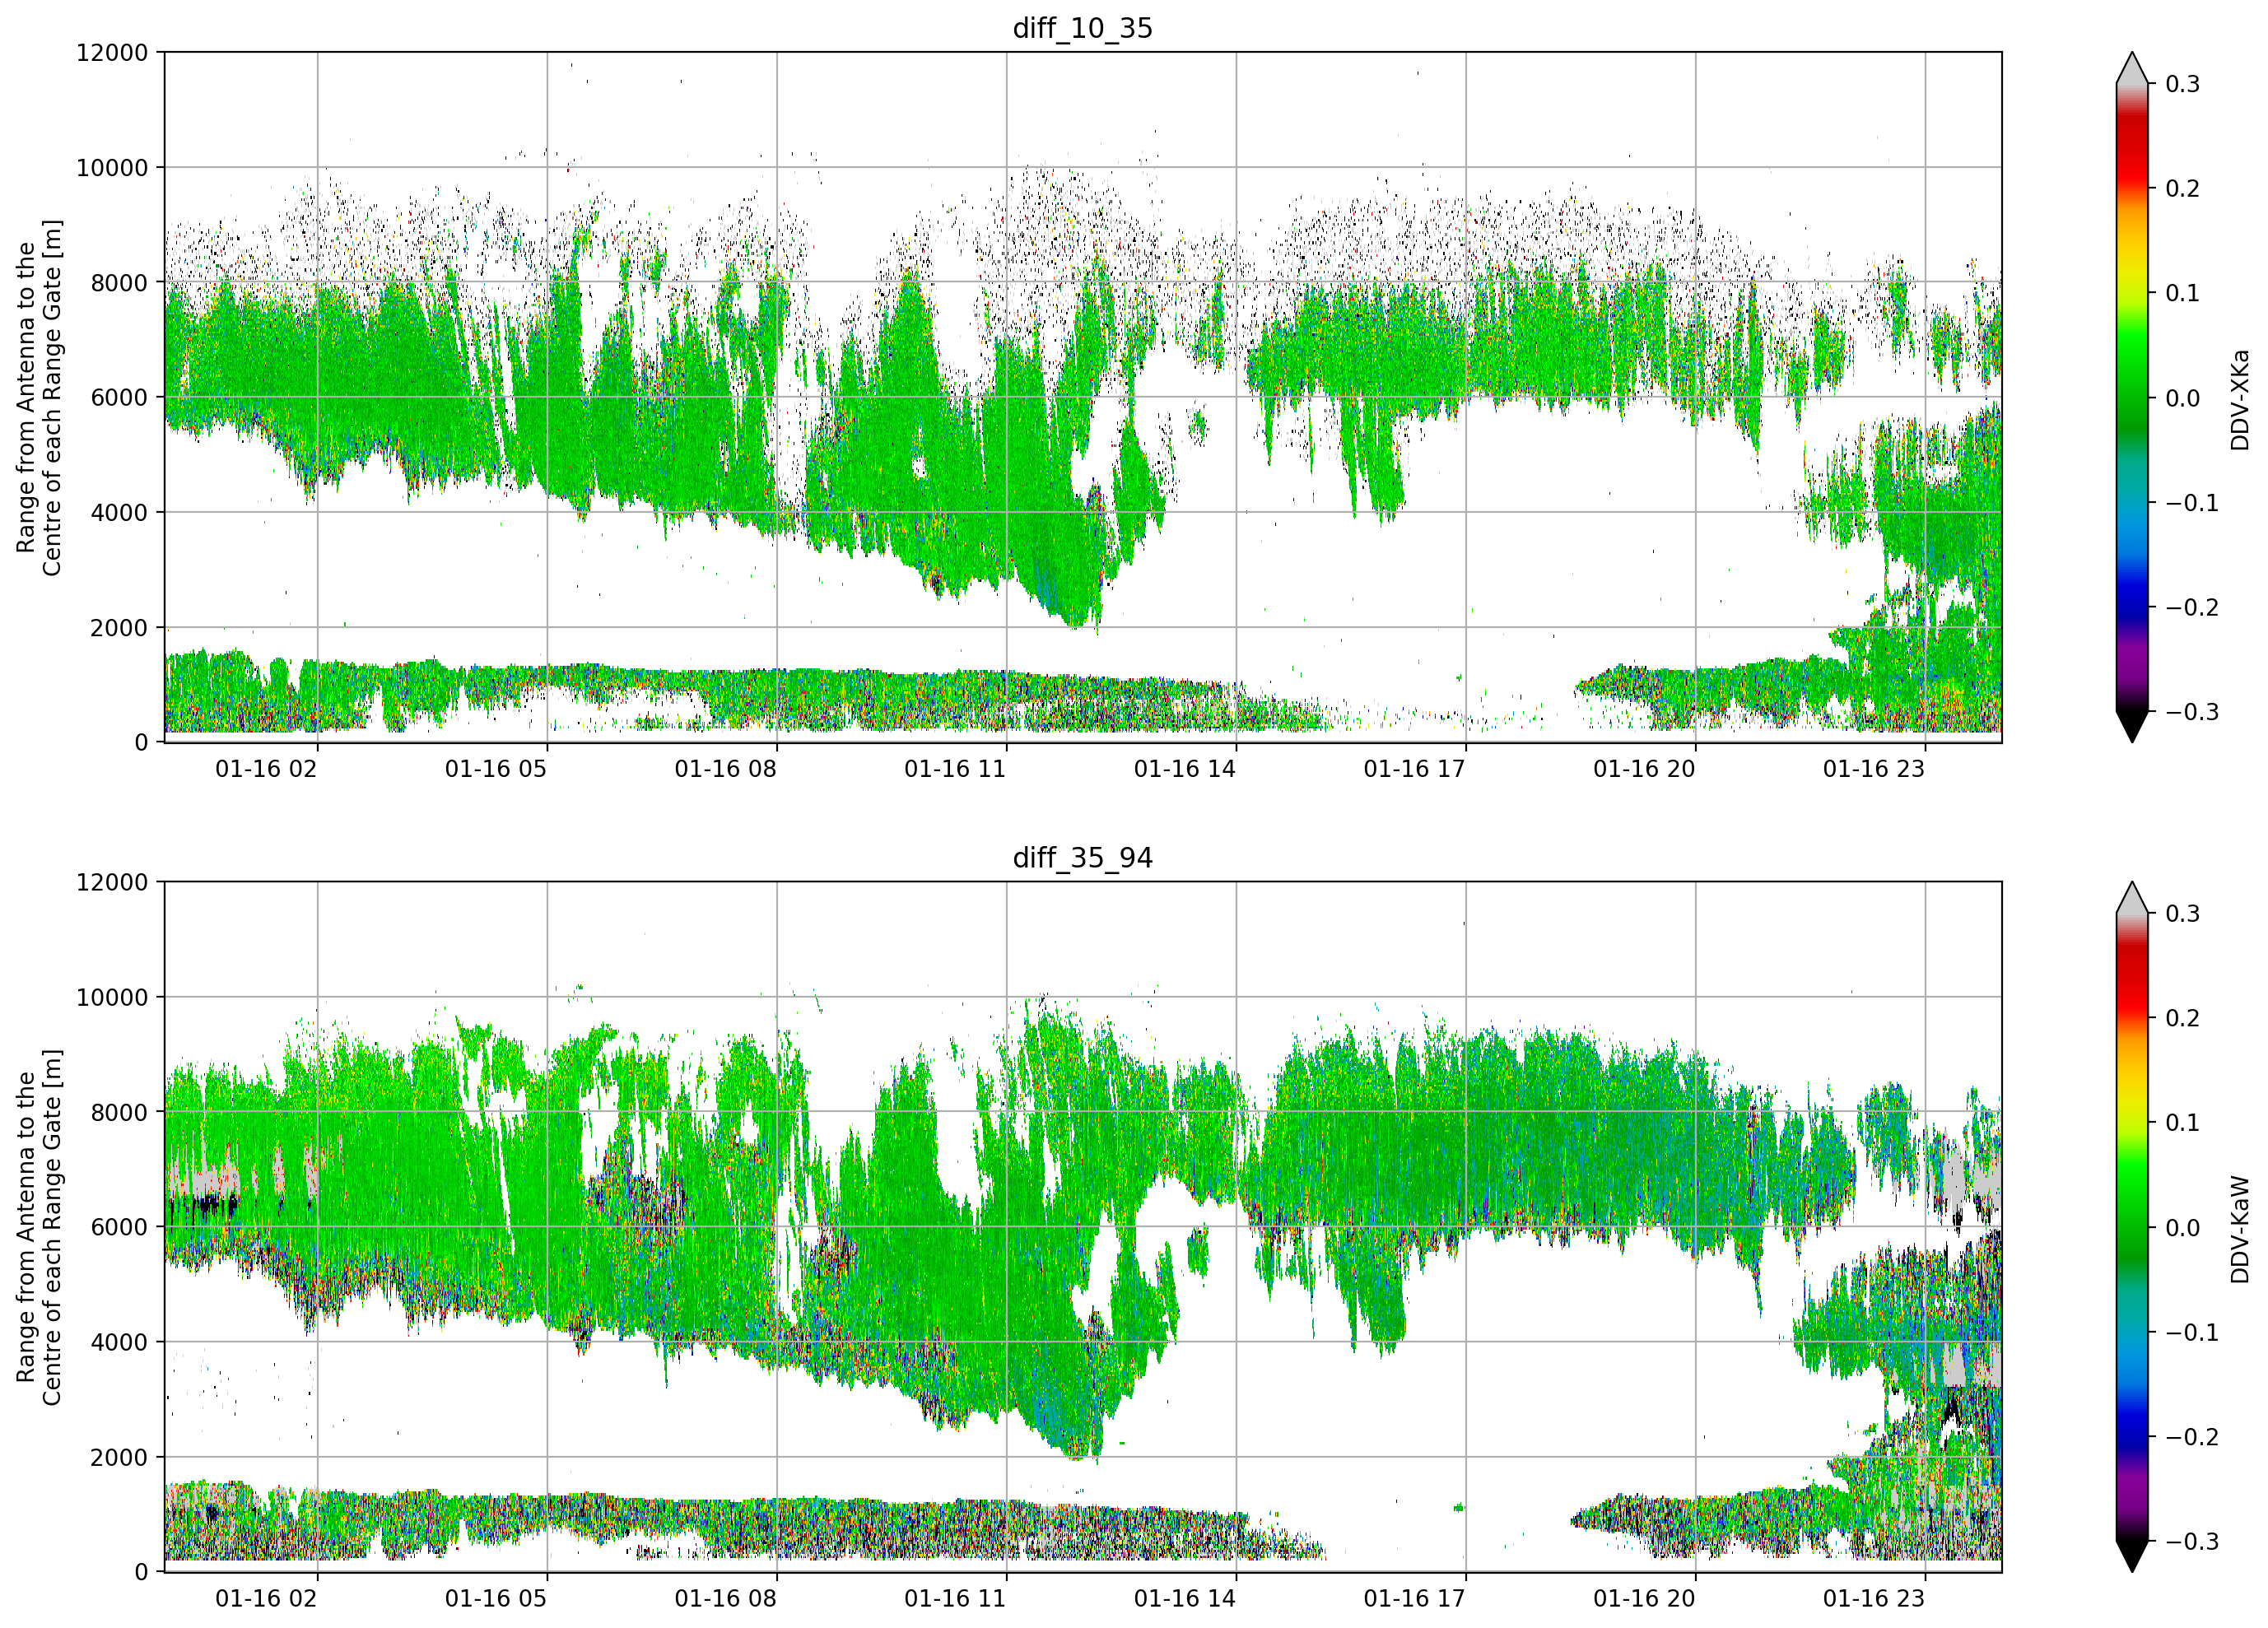Click the bottom plot's '01-16 14' x-axis label
This screenshot has height=1628, width=2268.
(x=1185, y=1598)
